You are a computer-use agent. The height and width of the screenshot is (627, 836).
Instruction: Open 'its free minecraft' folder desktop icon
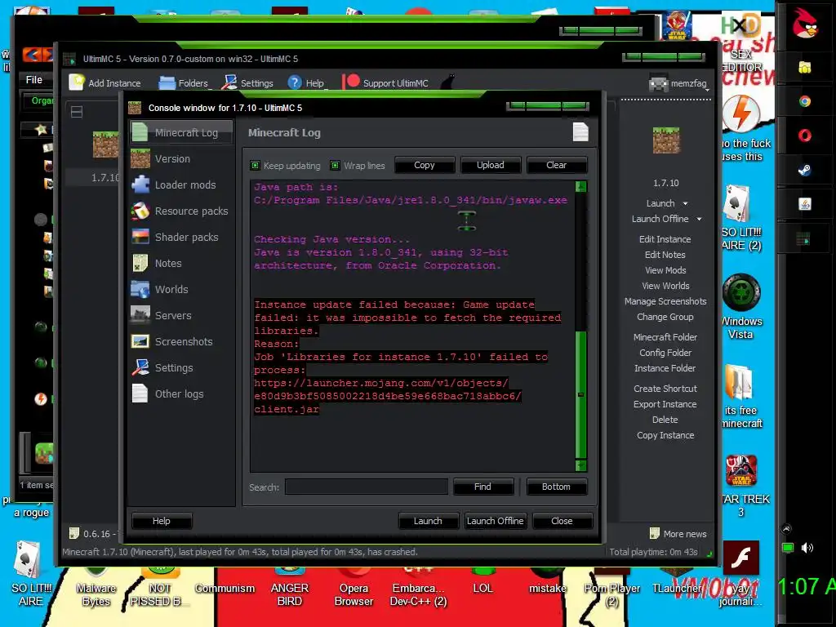(x=741, y=396)
